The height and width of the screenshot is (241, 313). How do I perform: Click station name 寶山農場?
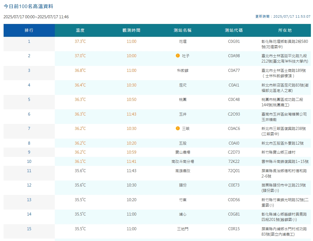tap(183, 152)
